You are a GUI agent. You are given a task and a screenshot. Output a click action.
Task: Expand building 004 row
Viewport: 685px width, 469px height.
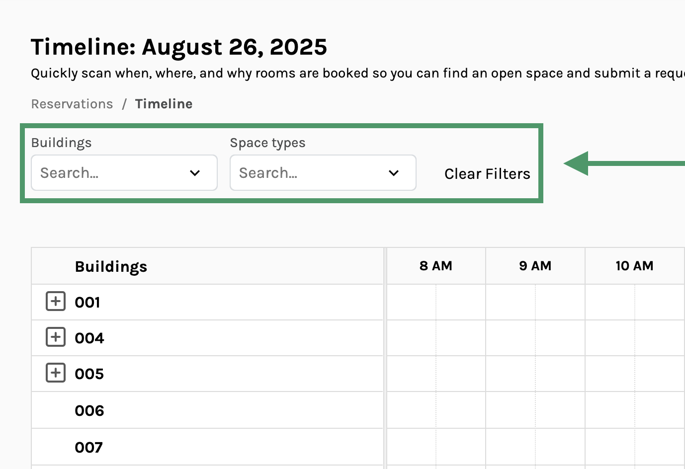56,337
